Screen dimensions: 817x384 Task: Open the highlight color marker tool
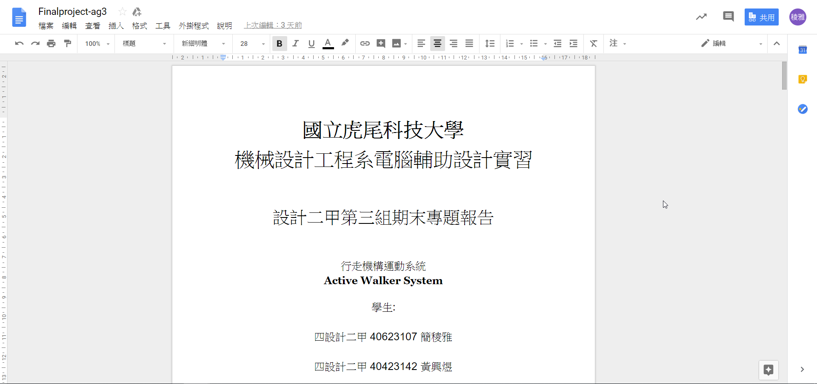click(345, 43)
